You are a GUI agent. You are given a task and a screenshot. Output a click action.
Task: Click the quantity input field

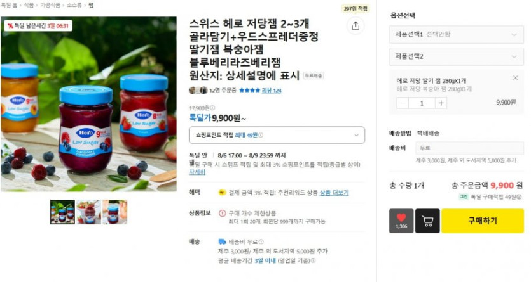point(422,103)
